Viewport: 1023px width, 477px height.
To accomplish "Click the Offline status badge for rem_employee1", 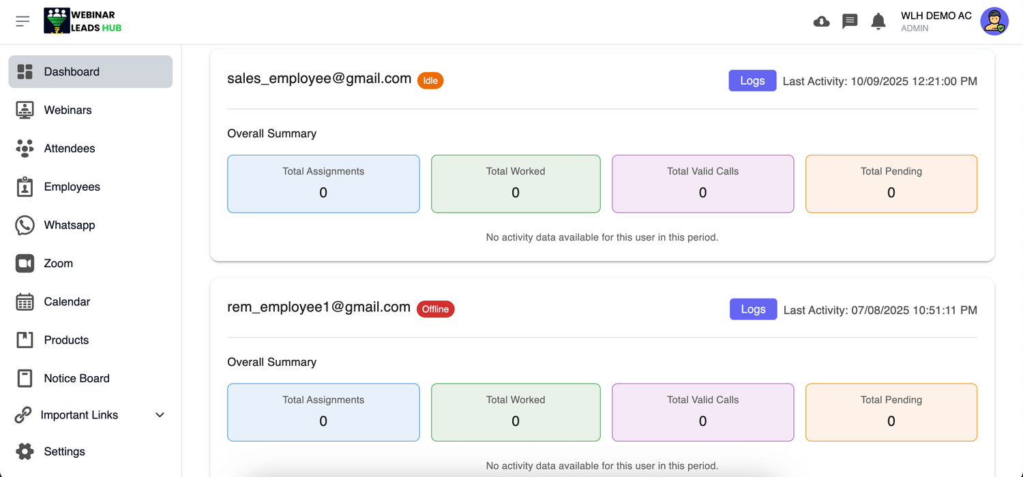I will pyautogui.click(x=435, y=309).
